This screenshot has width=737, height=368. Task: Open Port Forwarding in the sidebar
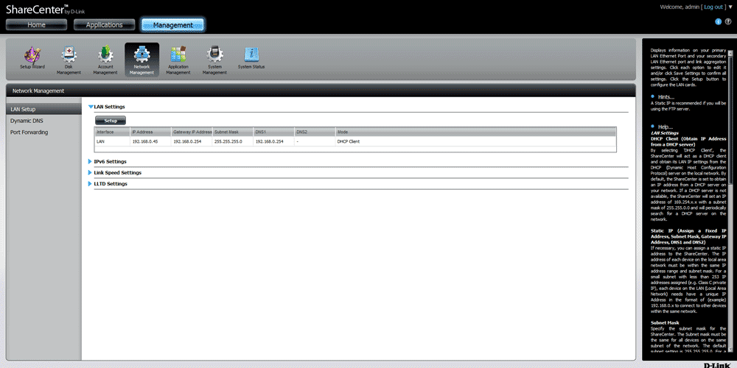29,132
